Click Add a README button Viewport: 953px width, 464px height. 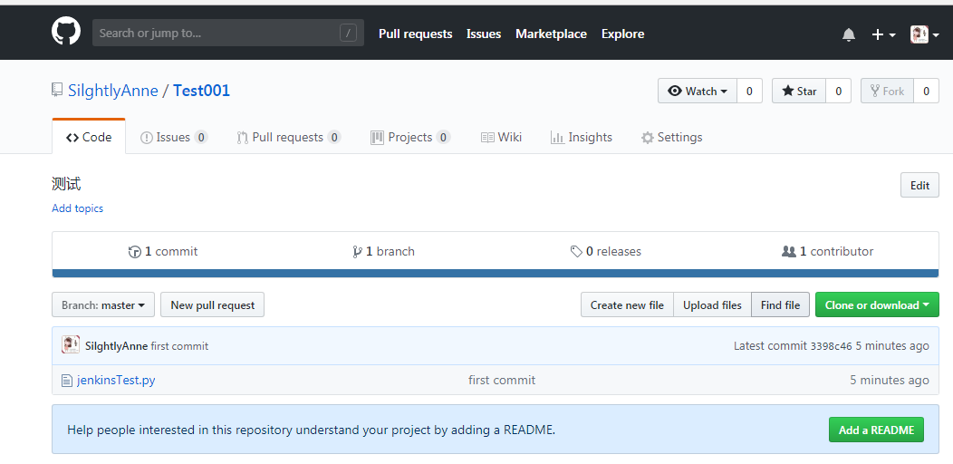click(876, 430)
